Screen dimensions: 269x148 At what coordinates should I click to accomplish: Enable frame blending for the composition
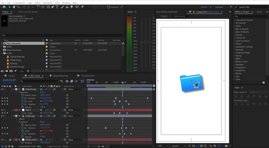point(72,81)
